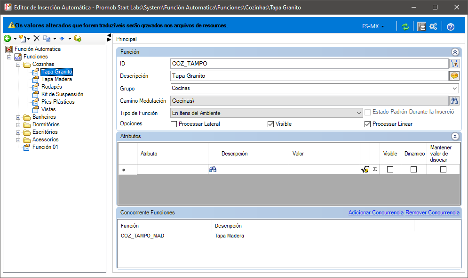Click the new row asterisk header
The height and width of the screenshot is (278, 468).
click(x=127, y=170)
